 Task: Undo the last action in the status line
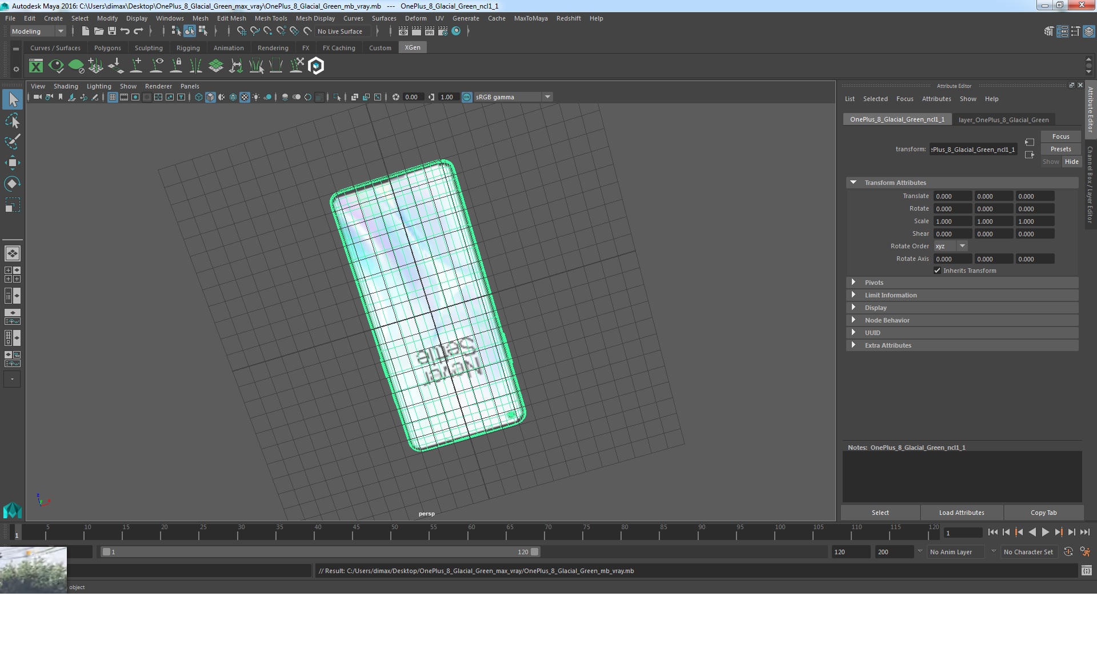125,31
